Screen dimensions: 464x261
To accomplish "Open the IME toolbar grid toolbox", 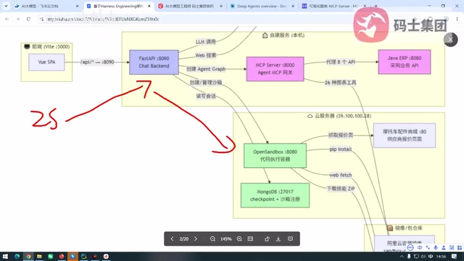I will coord(460,248).
